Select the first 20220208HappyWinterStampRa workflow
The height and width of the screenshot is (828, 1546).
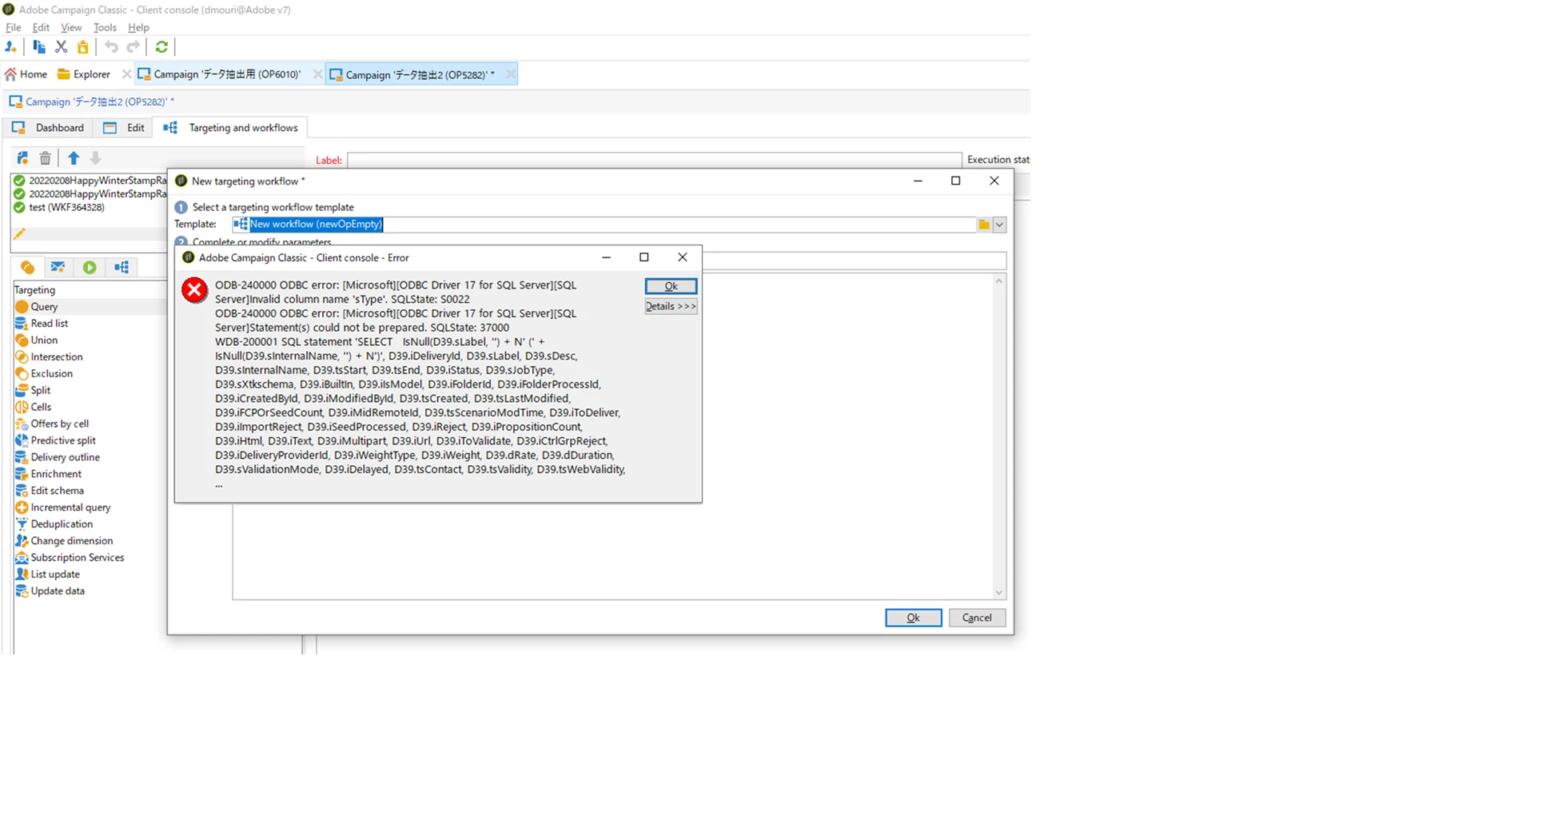pyautogui.click(x=90, y=181)
